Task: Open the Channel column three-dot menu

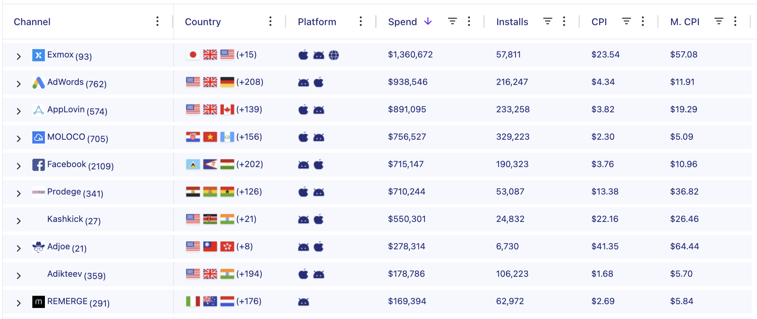Action: (157, 21)
